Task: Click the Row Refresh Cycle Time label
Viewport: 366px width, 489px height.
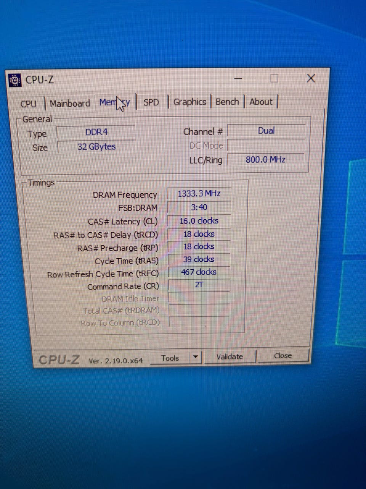Action: tap(103, 274)
